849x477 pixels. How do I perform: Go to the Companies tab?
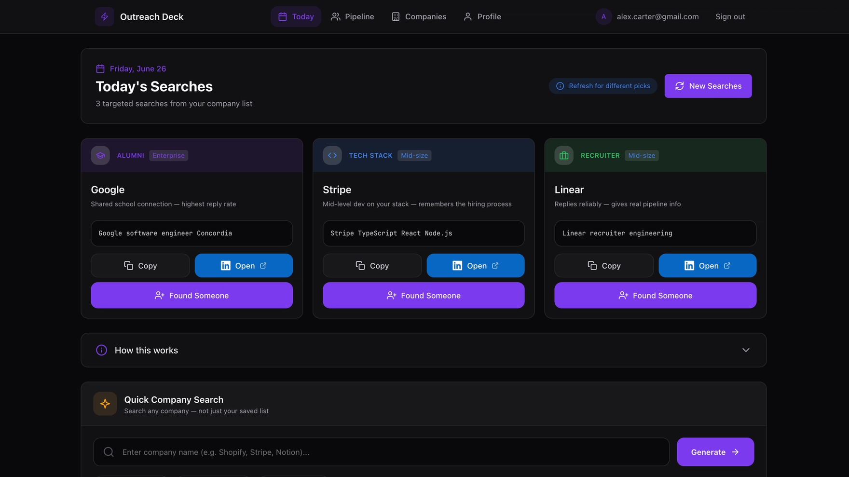pos(419,16)
